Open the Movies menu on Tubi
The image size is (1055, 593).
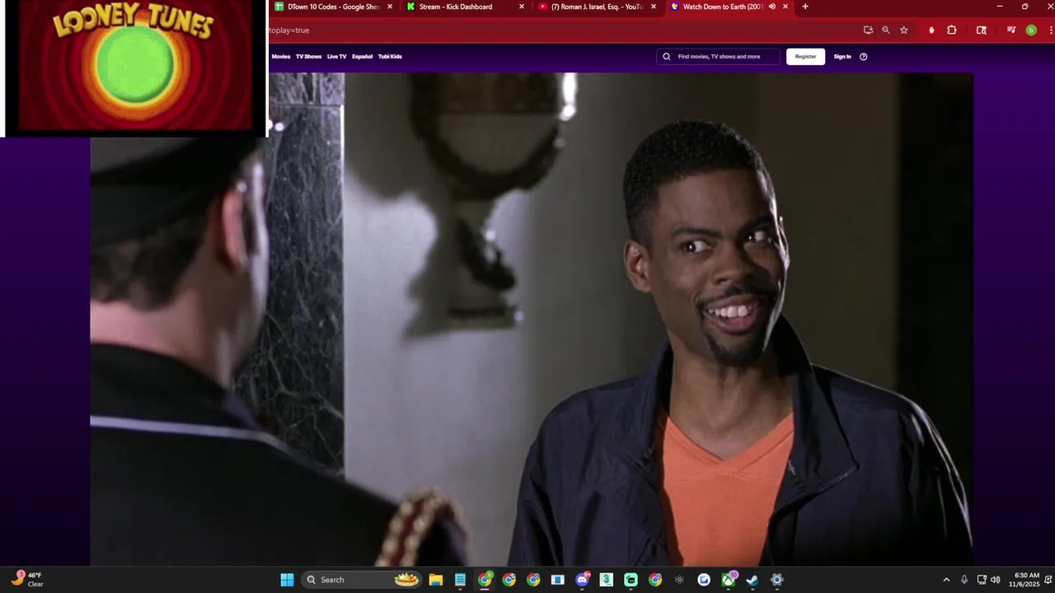pyautogui.click(x=281, y=57)
